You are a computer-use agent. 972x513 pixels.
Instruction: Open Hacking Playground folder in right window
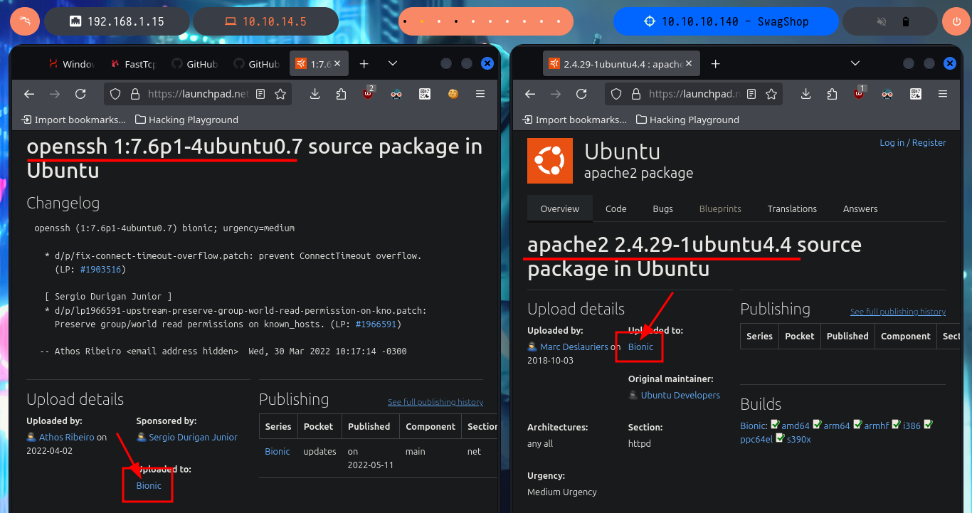(688, 120)
